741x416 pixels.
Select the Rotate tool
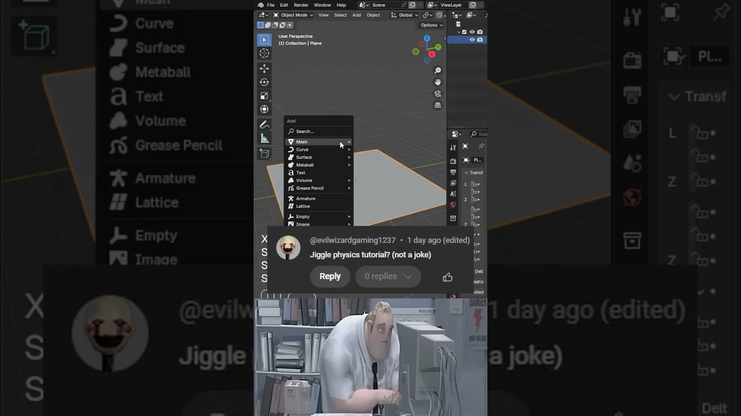(264, 82)
